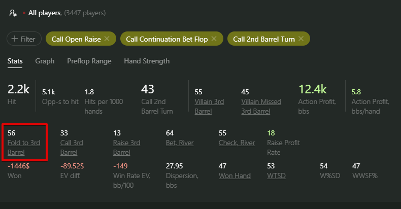
Task: Click the Won Hand stat link
Action: [233, 176]
